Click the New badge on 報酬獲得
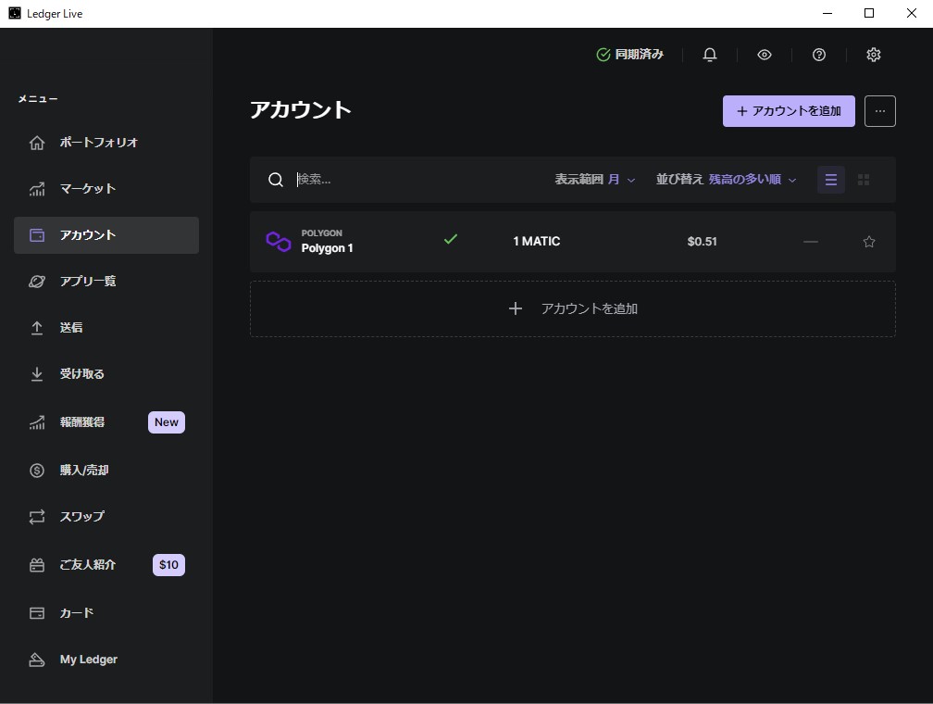Image resolution: width=933 pixels, height=704 pixels. pyautogui.click(x=167, y=422)
